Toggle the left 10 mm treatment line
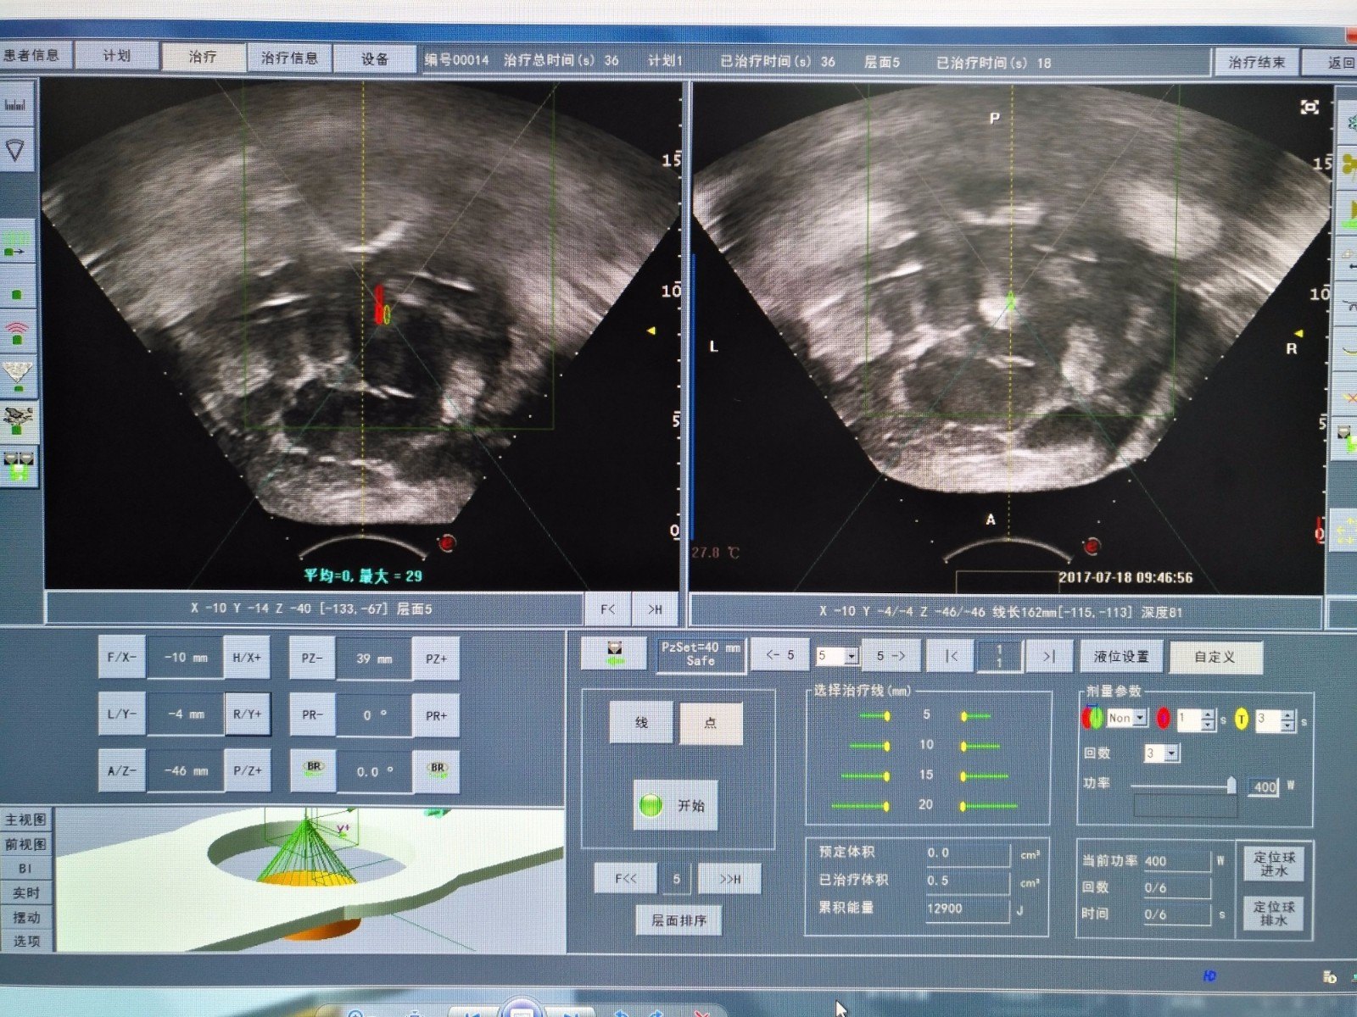The image size is (1357, 1017). pos(869,746)
